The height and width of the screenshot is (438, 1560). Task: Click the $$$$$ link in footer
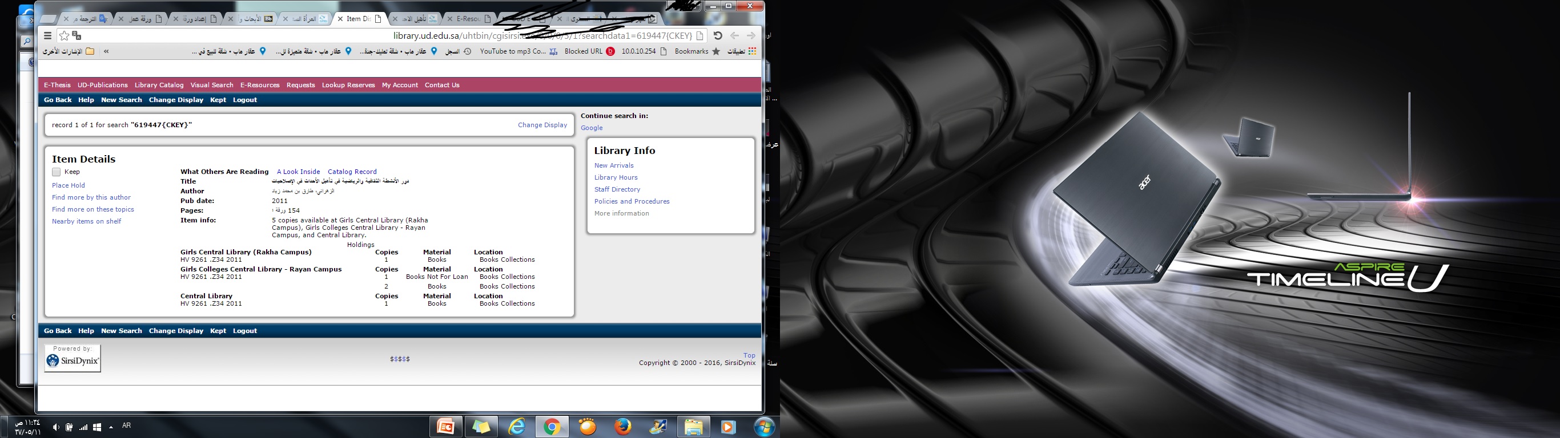pos(400,359)
